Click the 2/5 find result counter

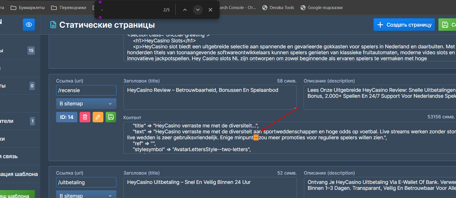click(167, 10)
